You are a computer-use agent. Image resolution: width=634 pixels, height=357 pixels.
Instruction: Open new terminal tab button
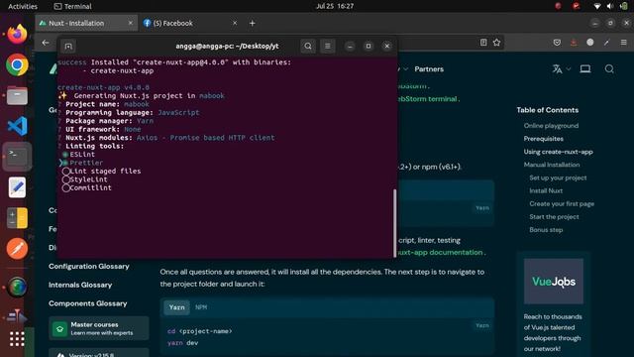(x=68, y=47)
